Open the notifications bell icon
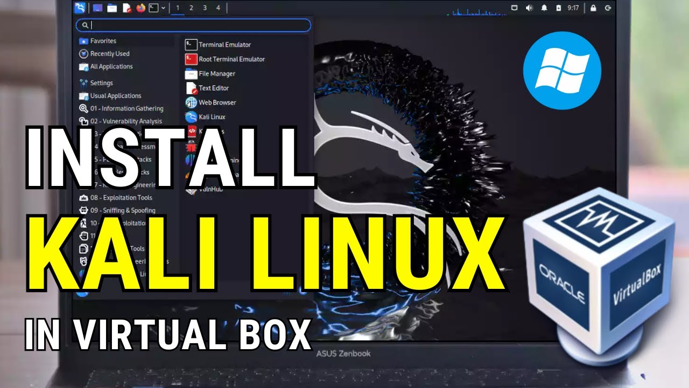The width and height of the screenshot is (689, 388). (x=544, y=8)
